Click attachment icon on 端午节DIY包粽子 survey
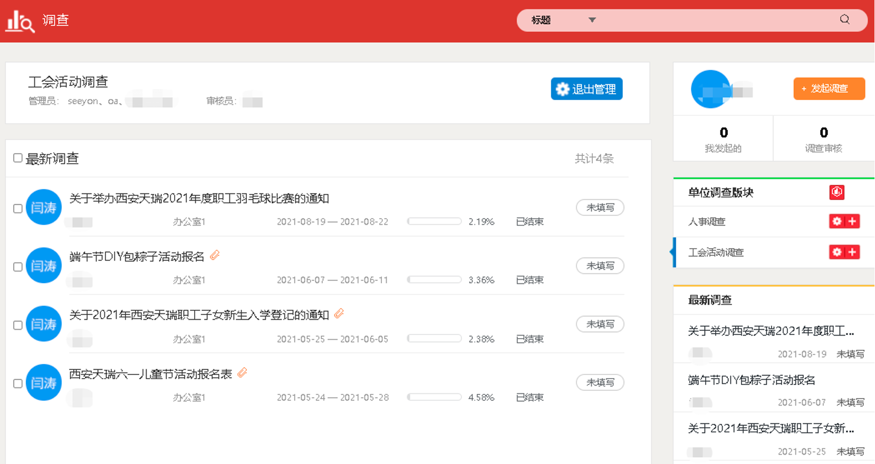Screen dimensions: 875x464 coord(215,255)
